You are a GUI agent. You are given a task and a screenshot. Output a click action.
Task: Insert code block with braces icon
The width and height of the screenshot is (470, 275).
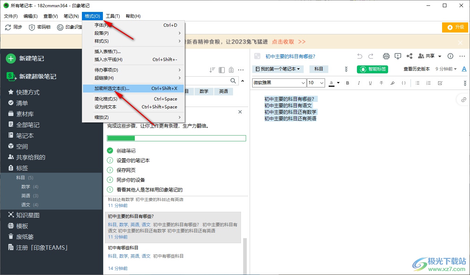(404, 83)
